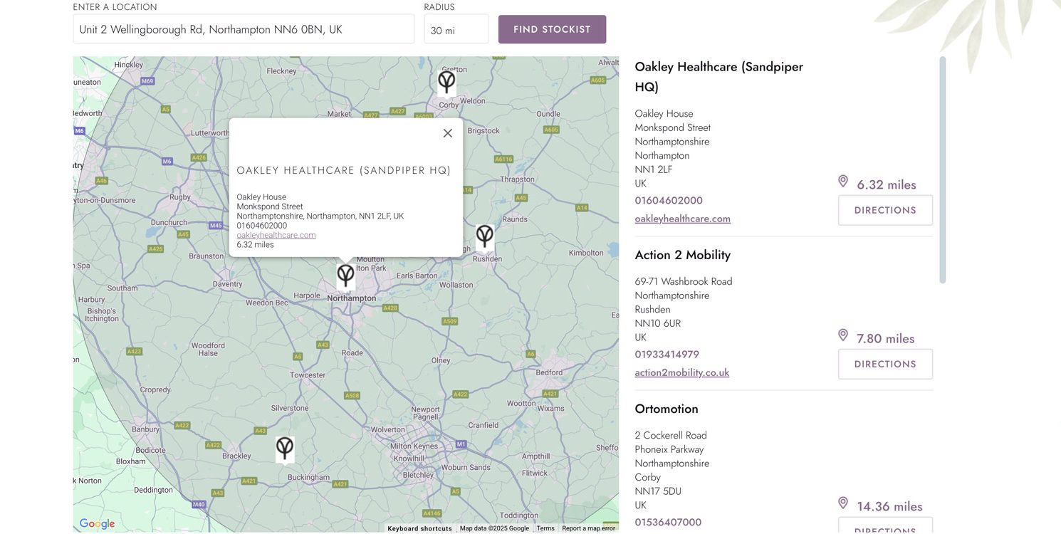Focus the Enter a Location field
Screen dimensions: 1061x534
pyautogui.click(x=244, y=29)
